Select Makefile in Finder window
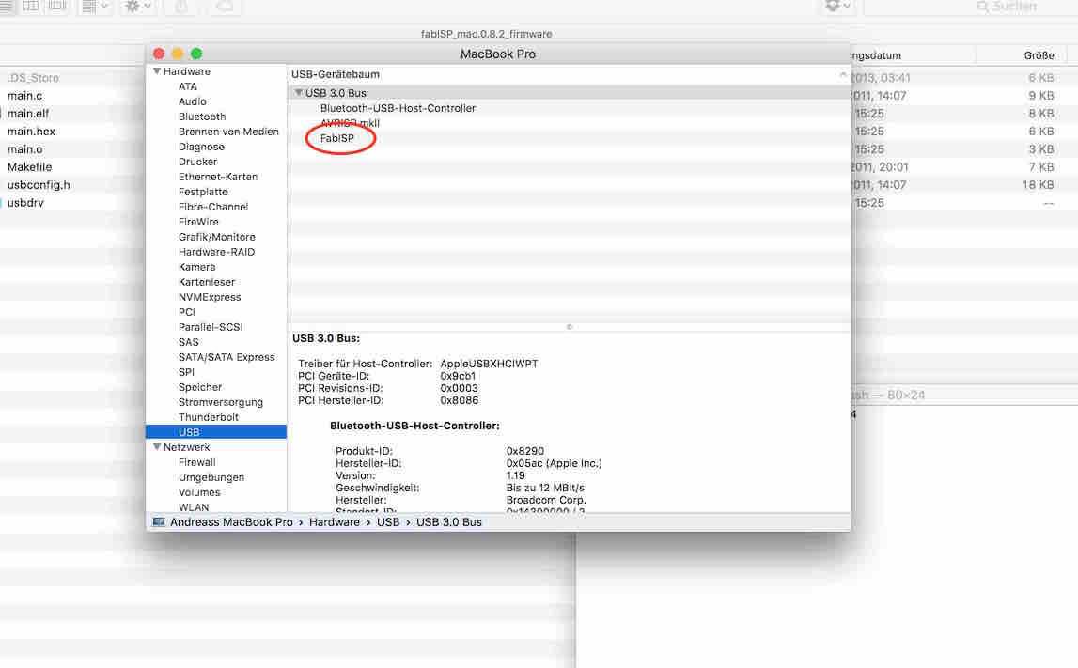Image resolution: width=1078 pixels, height=668 pixels. tap(29, 167)
